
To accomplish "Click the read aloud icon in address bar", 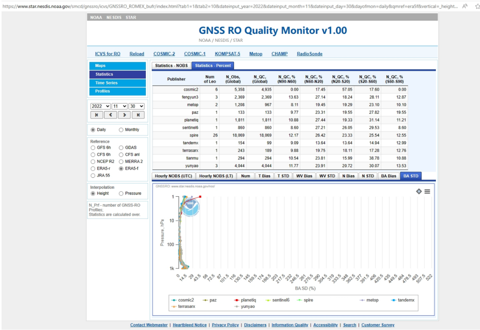I will pyautogui.click(x=465, y=6).
